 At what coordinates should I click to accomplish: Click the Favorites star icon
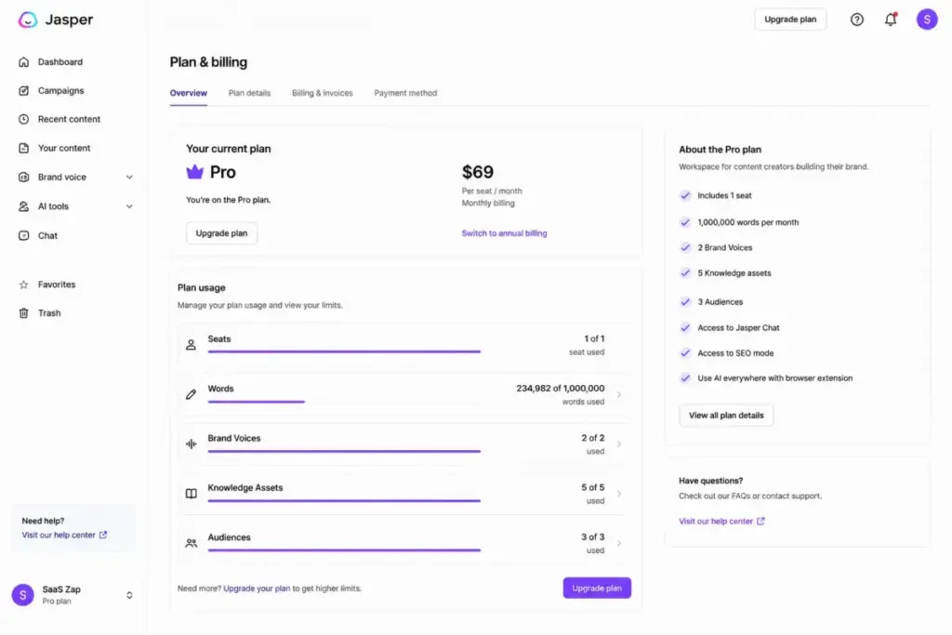tap(23, 284)
